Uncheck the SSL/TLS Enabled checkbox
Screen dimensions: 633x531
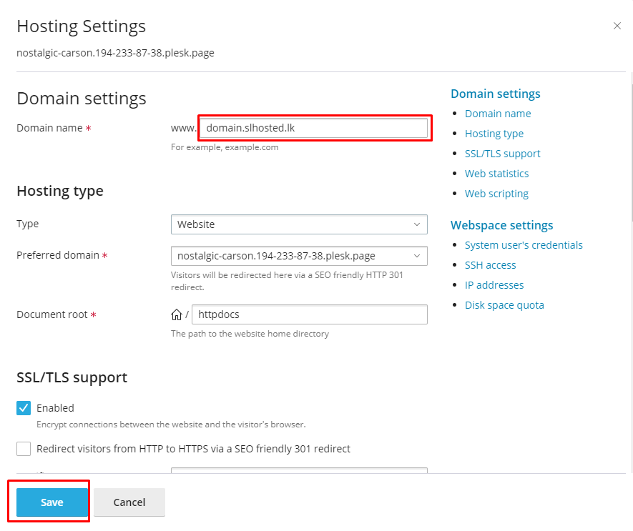tap(24, 408)
